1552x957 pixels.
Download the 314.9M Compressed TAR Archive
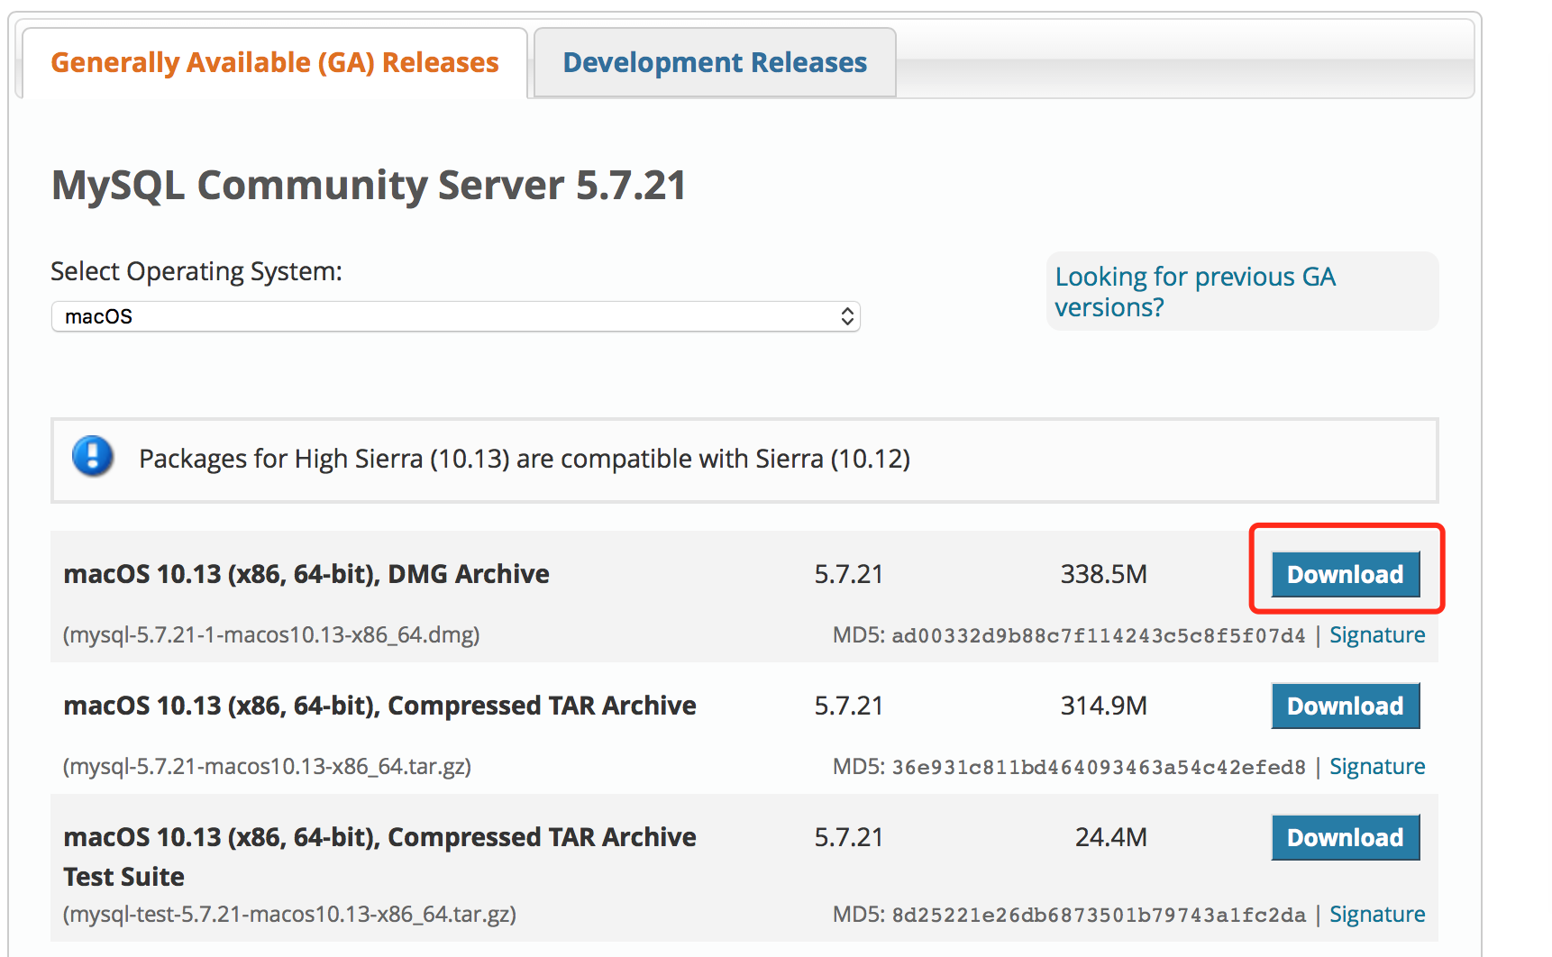tap(1345, 706)
